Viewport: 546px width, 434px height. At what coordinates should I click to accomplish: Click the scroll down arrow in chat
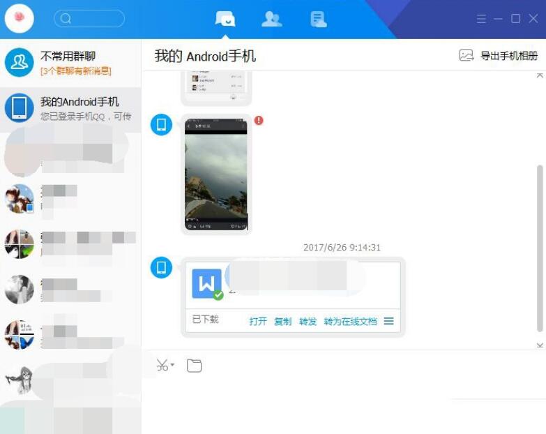pyautogui.click(x=540, y=345)
